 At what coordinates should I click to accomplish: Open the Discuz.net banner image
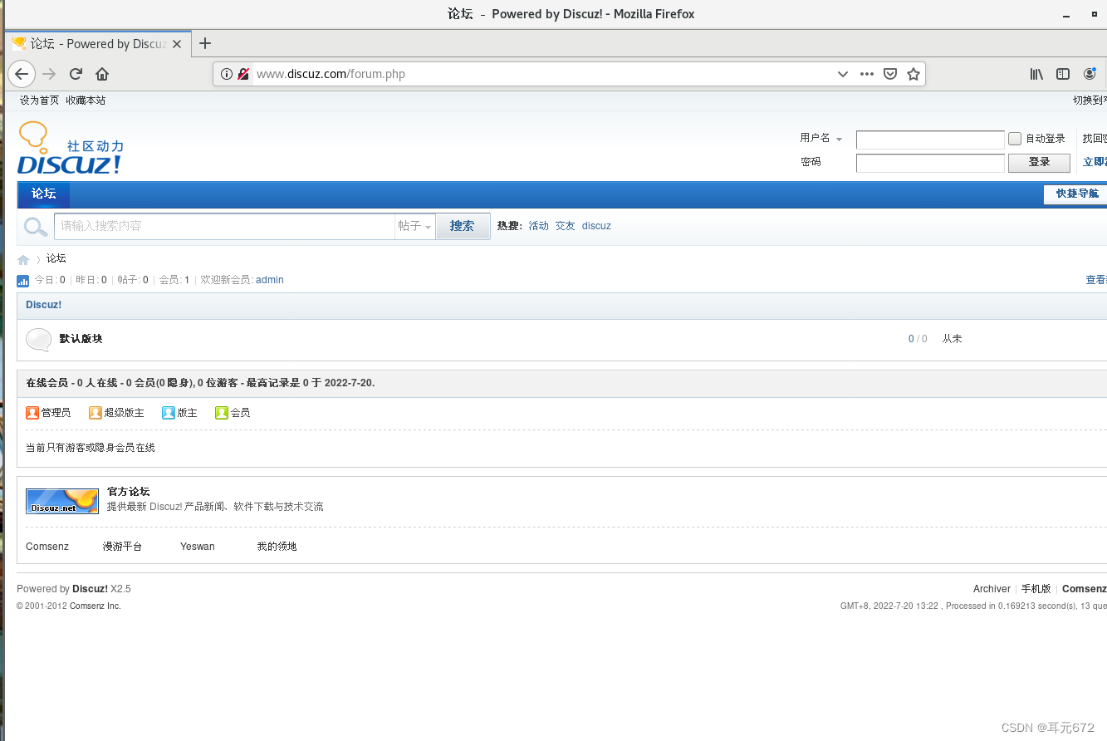pos(62,501)
